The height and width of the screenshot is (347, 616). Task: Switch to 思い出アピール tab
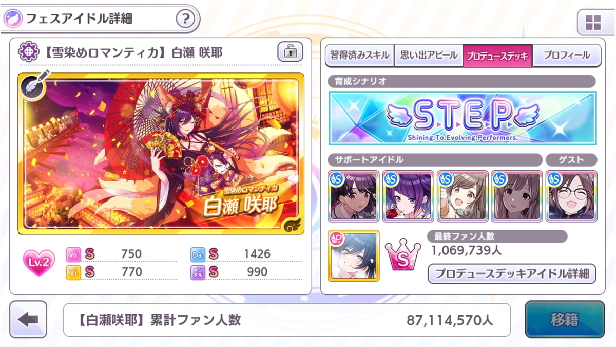[428, 55]
